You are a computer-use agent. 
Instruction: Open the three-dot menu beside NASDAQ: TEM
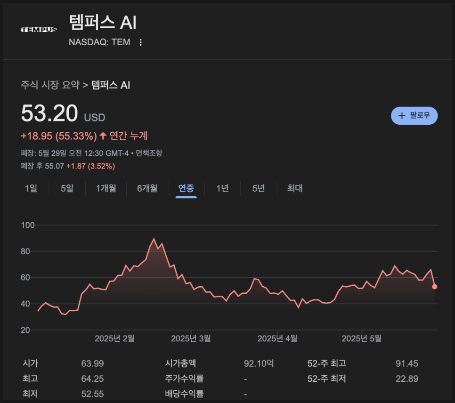pyautogui.click(x=140, y=42)
